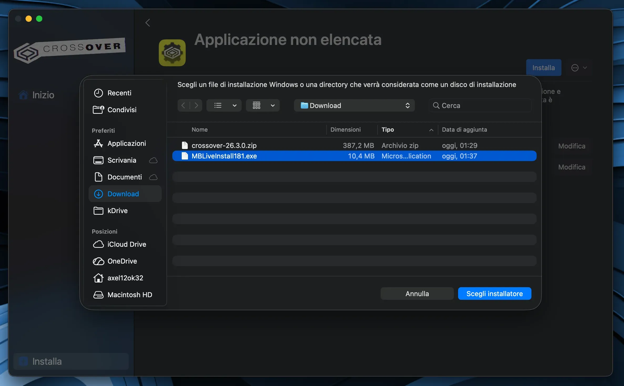Open OneDrive location in sidebar
The height and width of the screenshot is (386, 624).
point(125,261)
